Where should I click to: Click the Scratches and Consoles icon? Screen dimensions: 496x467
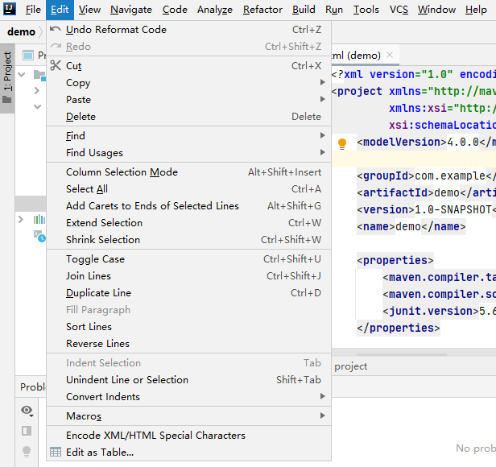40,237
